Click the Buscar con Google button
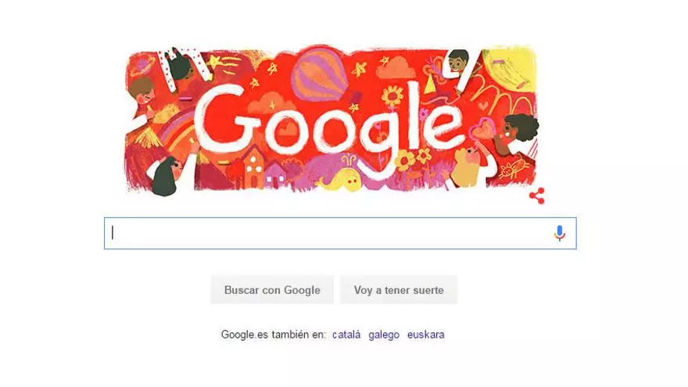688x387 pixels. tap(272, 290)
